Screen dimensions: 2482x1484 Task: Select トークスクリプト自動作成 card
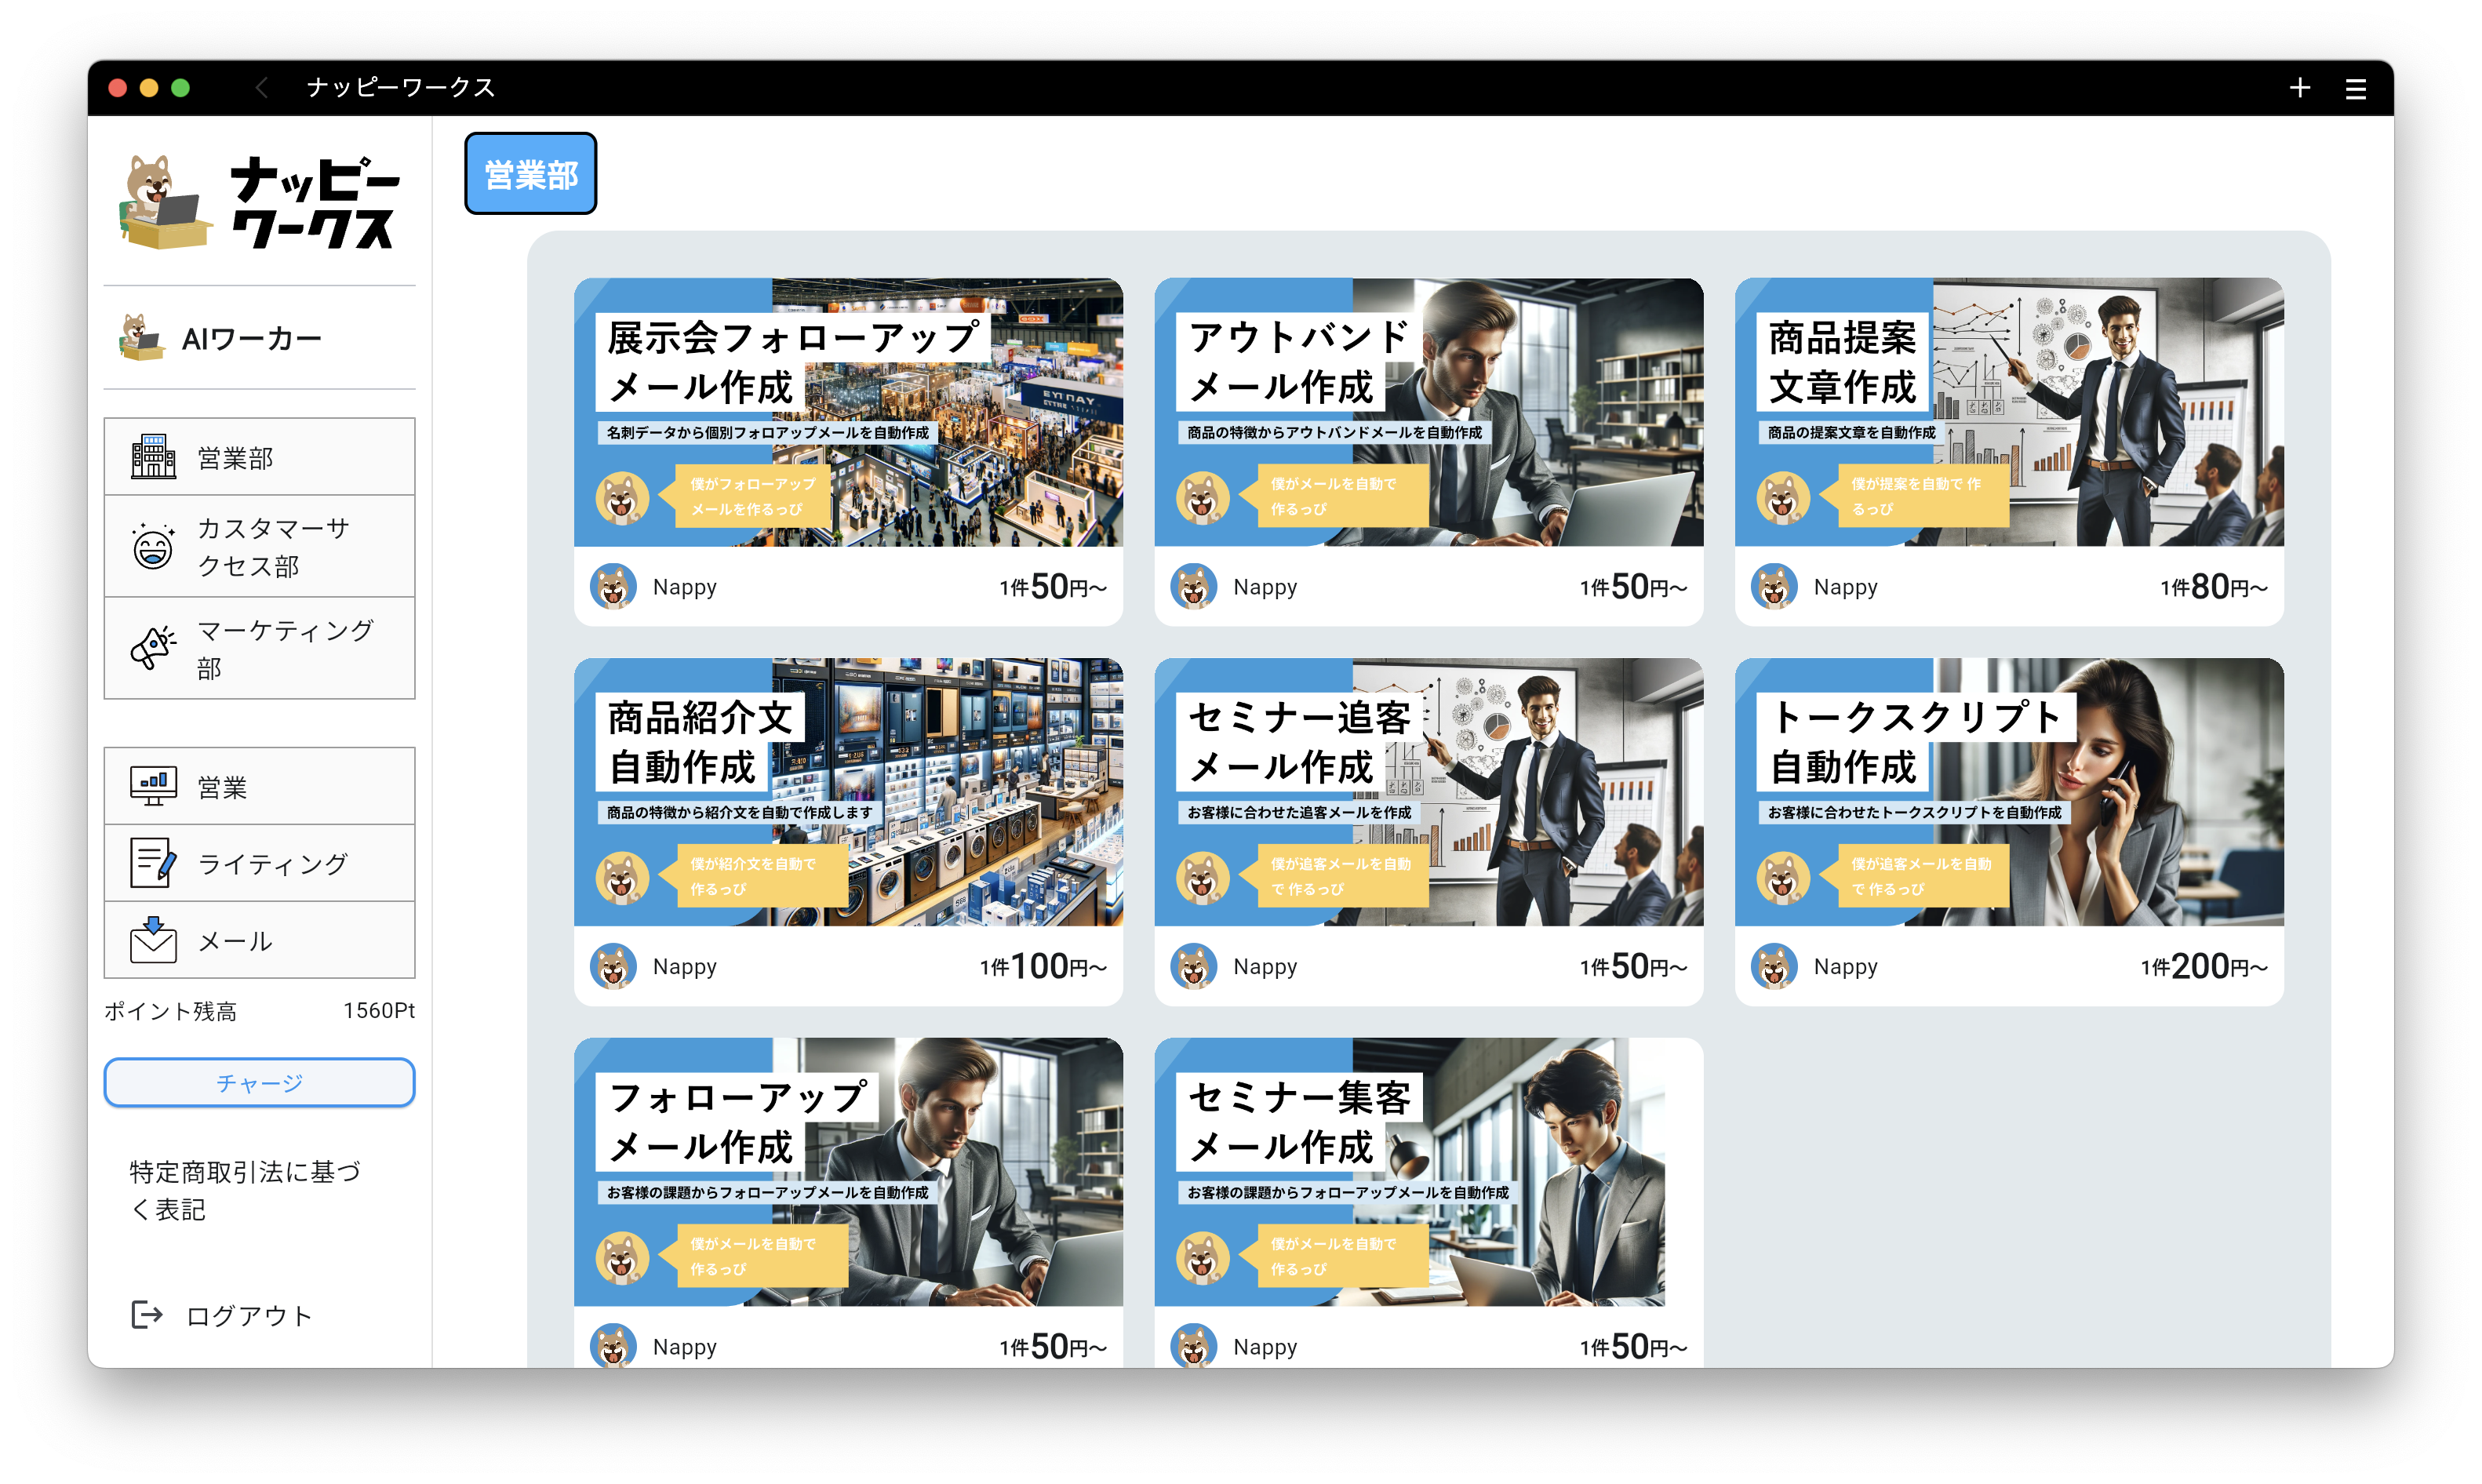point(2008,792)
